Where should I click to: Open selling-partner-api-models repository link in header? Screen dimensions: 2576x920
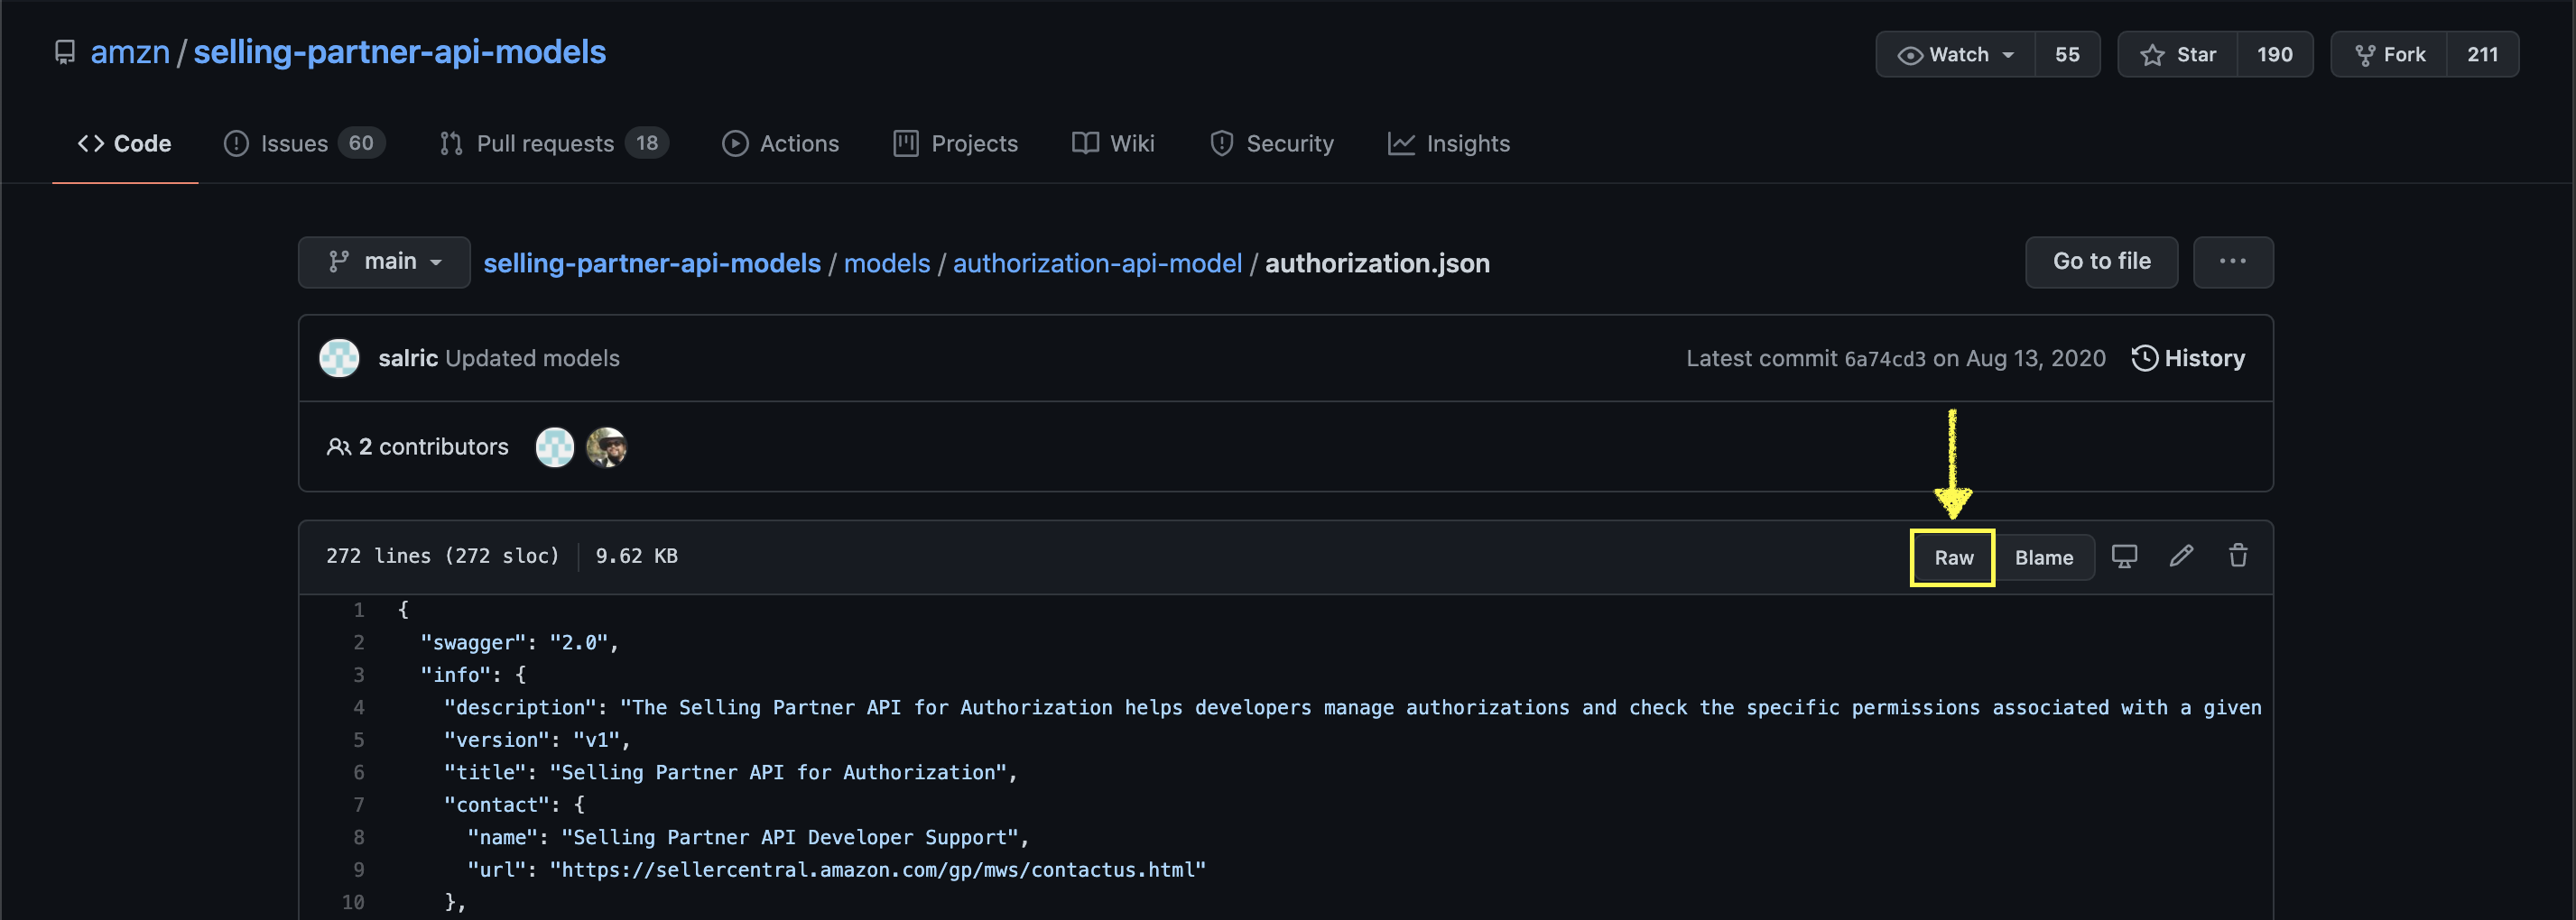[399, 52]
